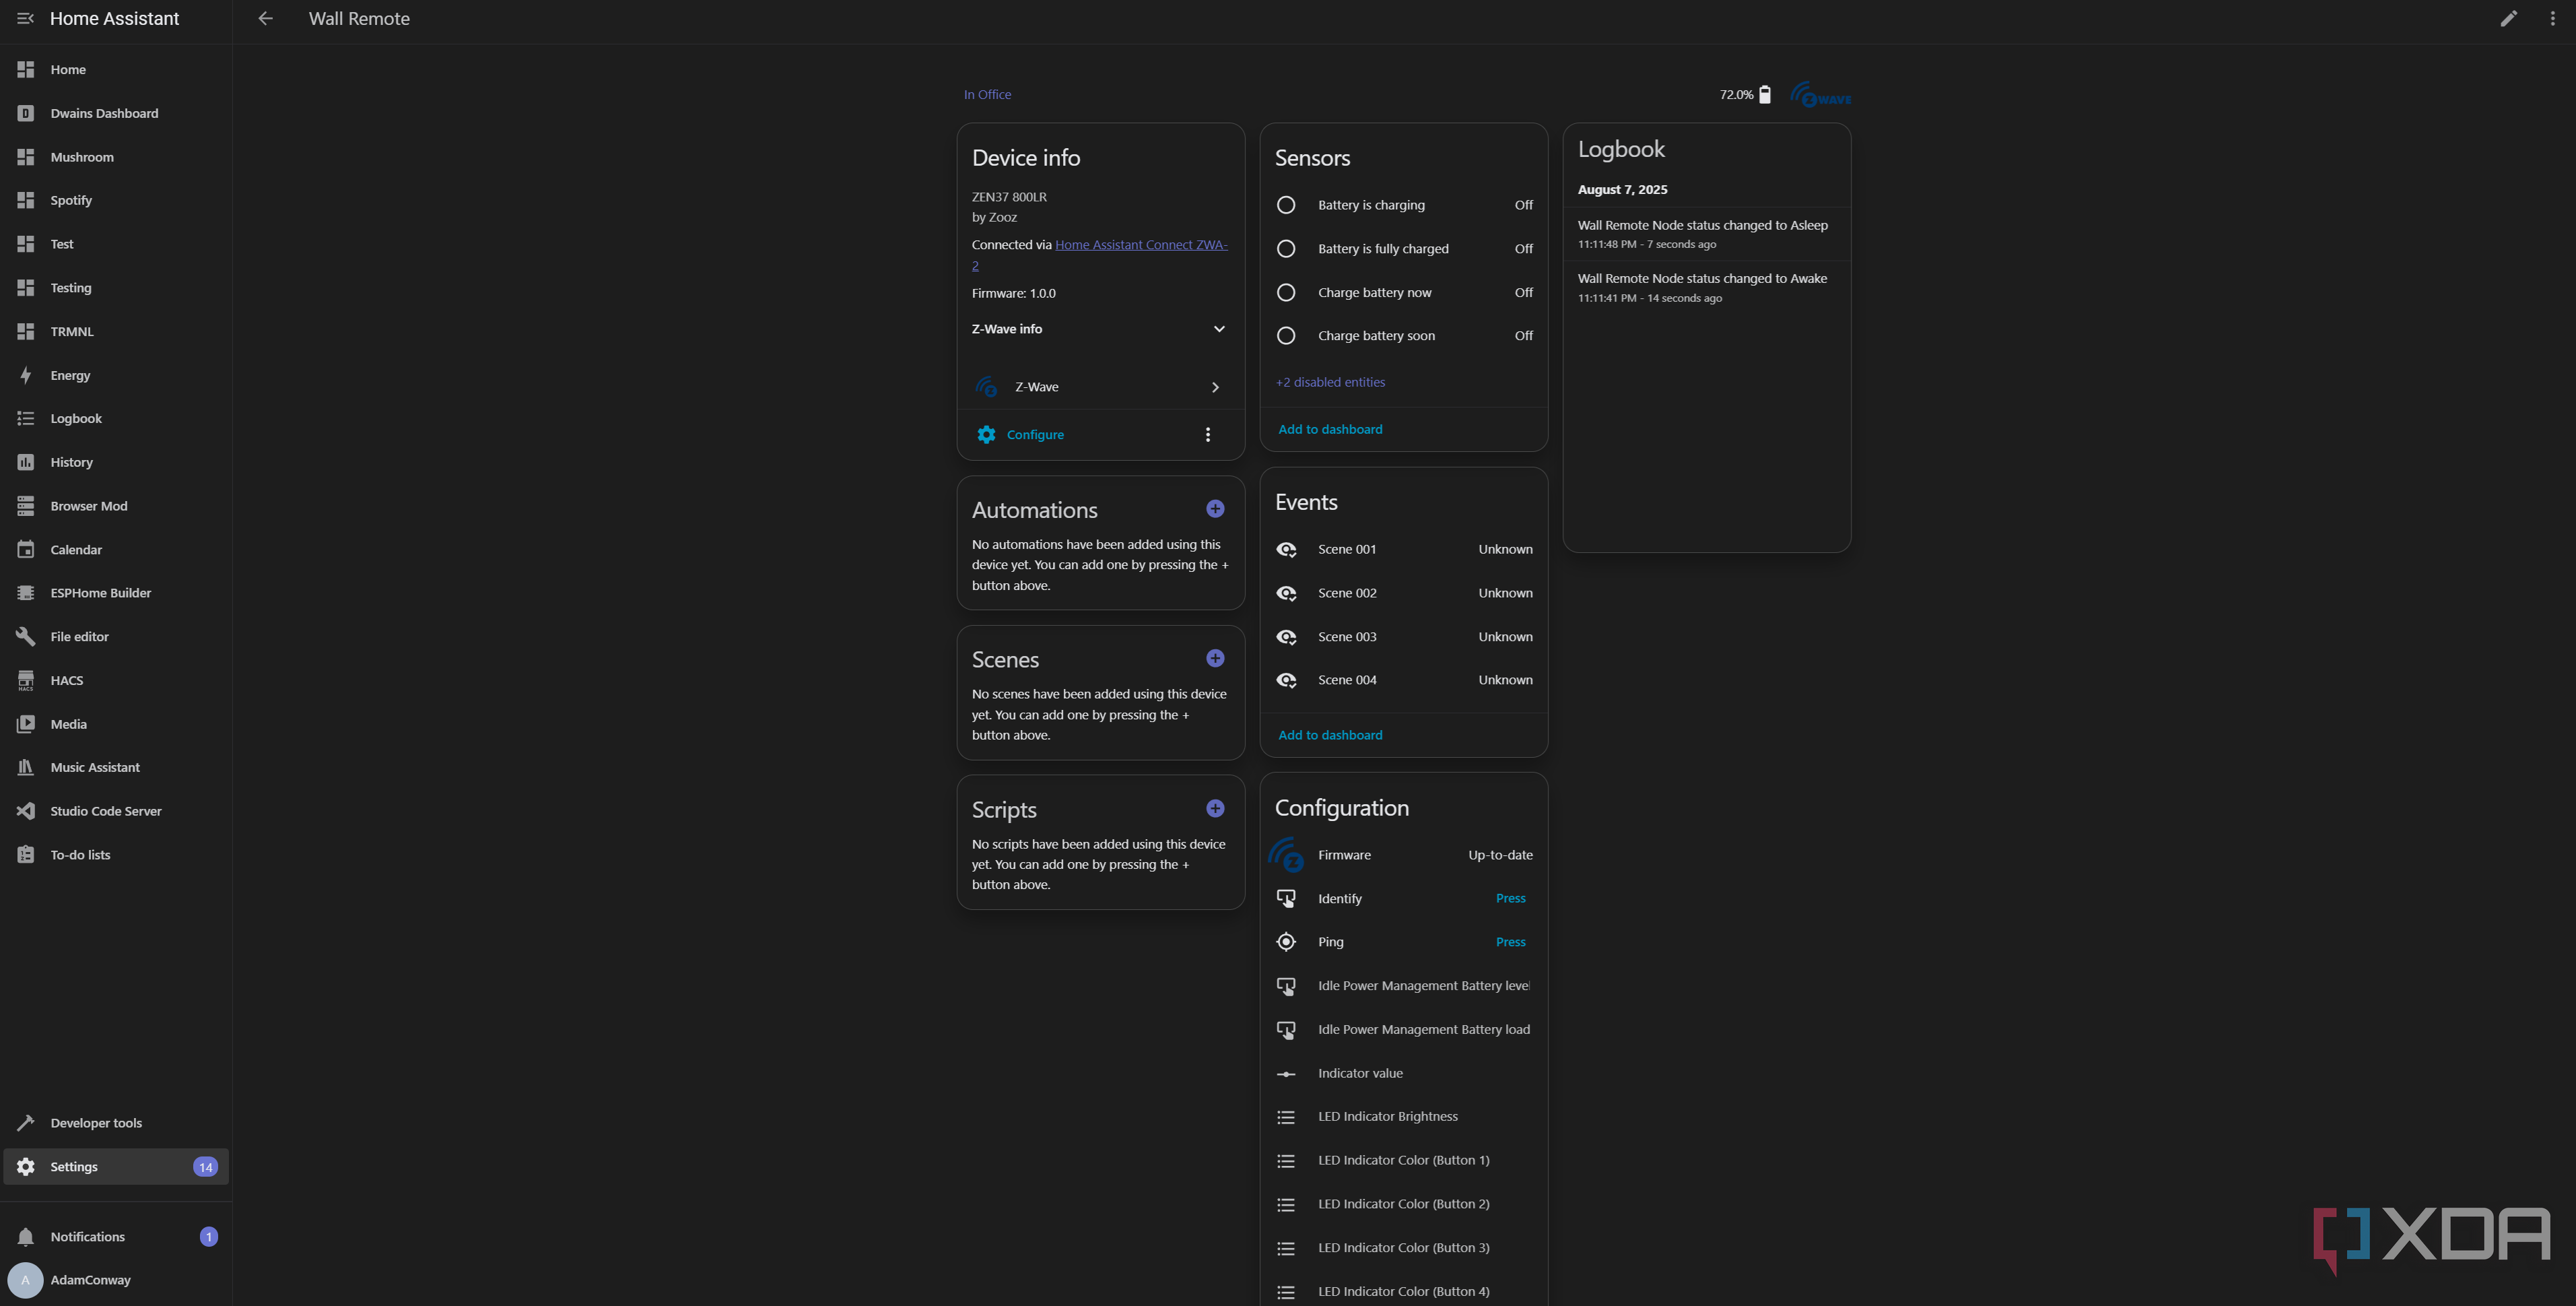Add a new automation with the plus icon
Viewport: 2576px width, 1306px height.
click(1215, 509)
